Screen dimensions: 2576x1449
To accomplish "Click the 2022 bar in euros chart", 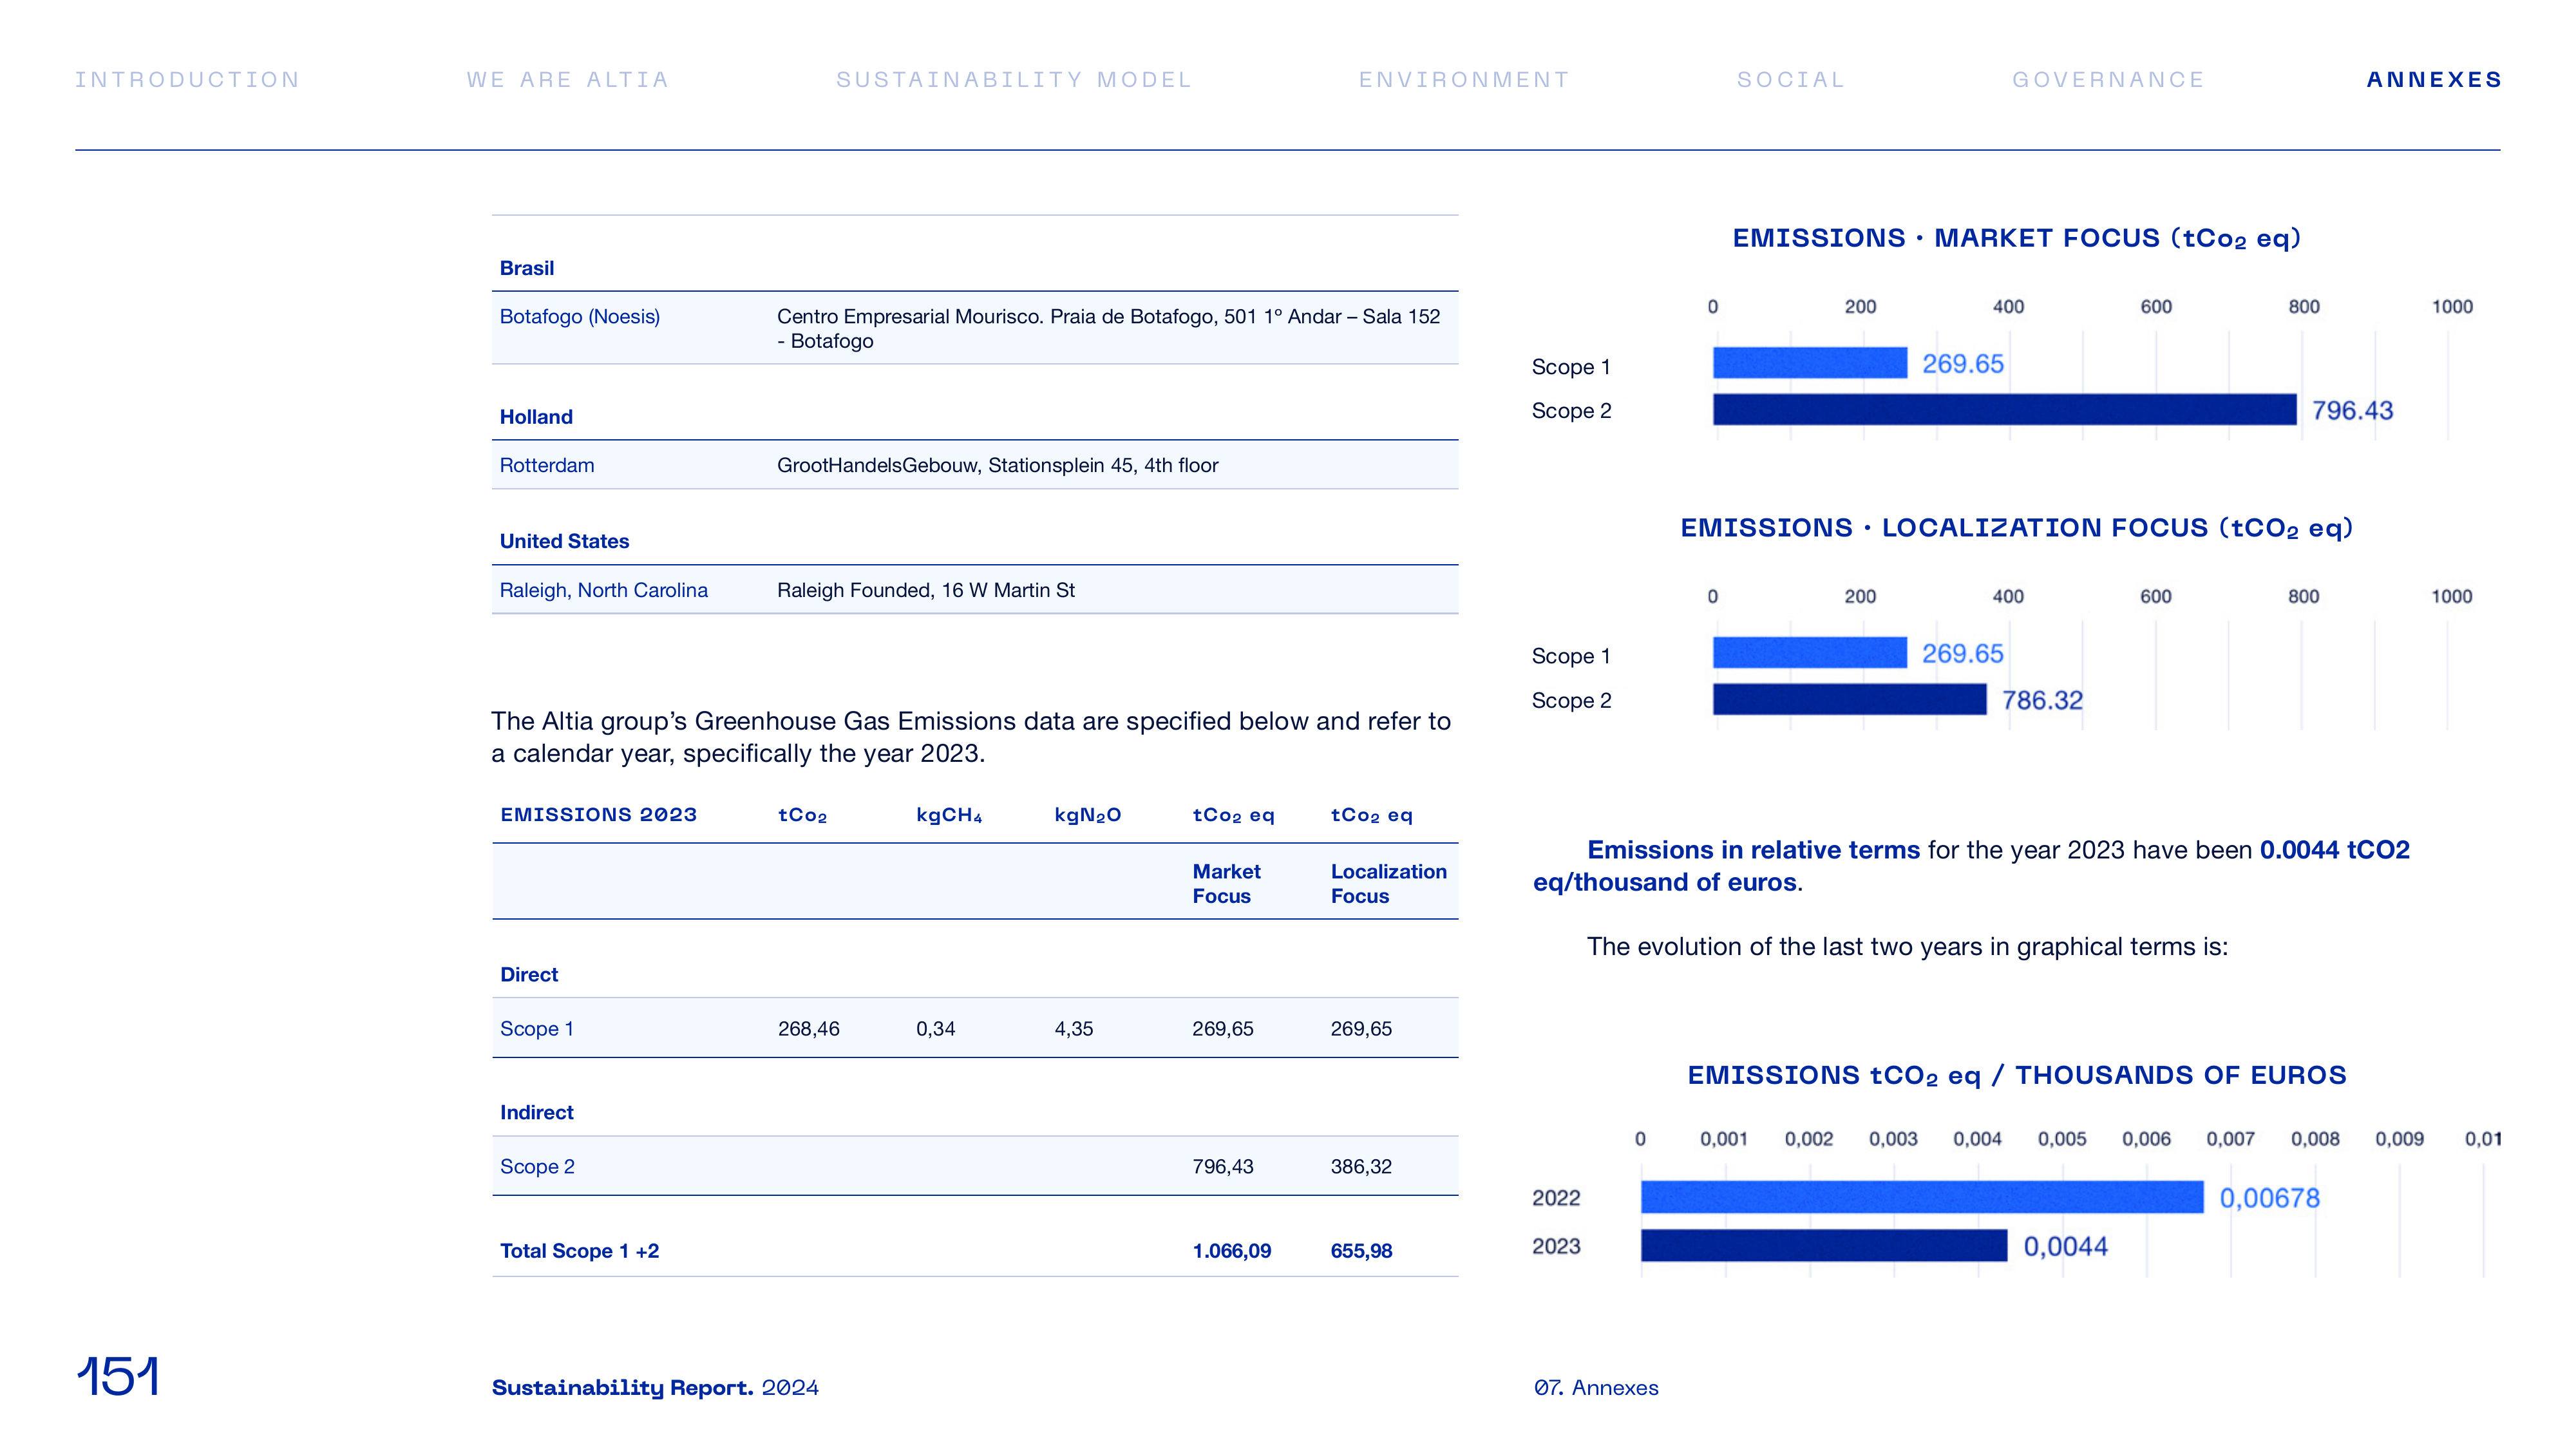I will pyautogui.click(x=1922, y=1198).
